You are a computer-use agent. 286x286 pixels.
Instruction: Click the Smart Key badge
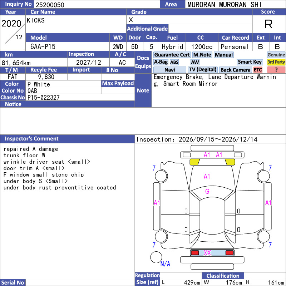click(x=250, y=62)
